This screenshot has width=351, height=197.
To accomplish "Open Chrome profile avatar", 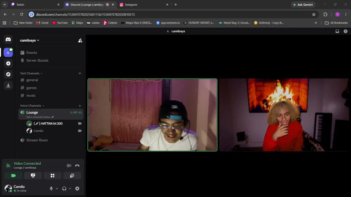I will [338, 15].
